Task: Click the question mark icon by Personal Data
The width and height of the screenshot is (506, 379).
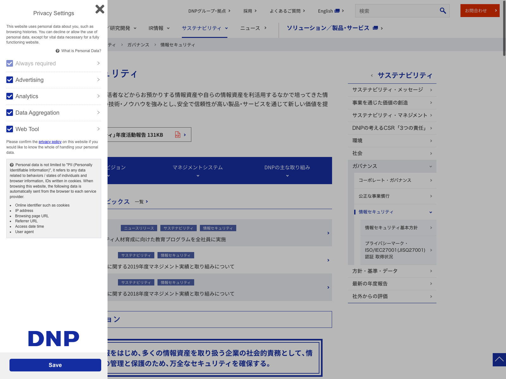Action: click(x=58, y=51)
